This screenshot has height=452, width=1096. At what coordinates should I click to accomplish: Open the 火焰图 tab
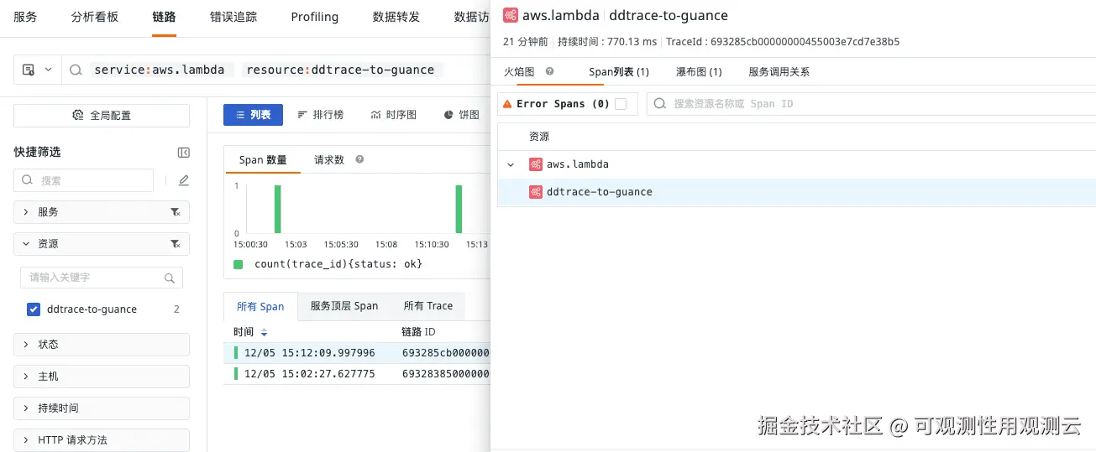519,72
